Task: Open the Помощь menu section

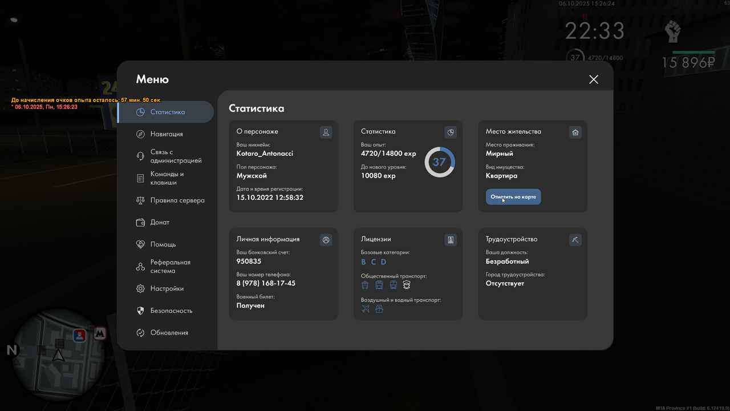Action: [x=166, y=244]
